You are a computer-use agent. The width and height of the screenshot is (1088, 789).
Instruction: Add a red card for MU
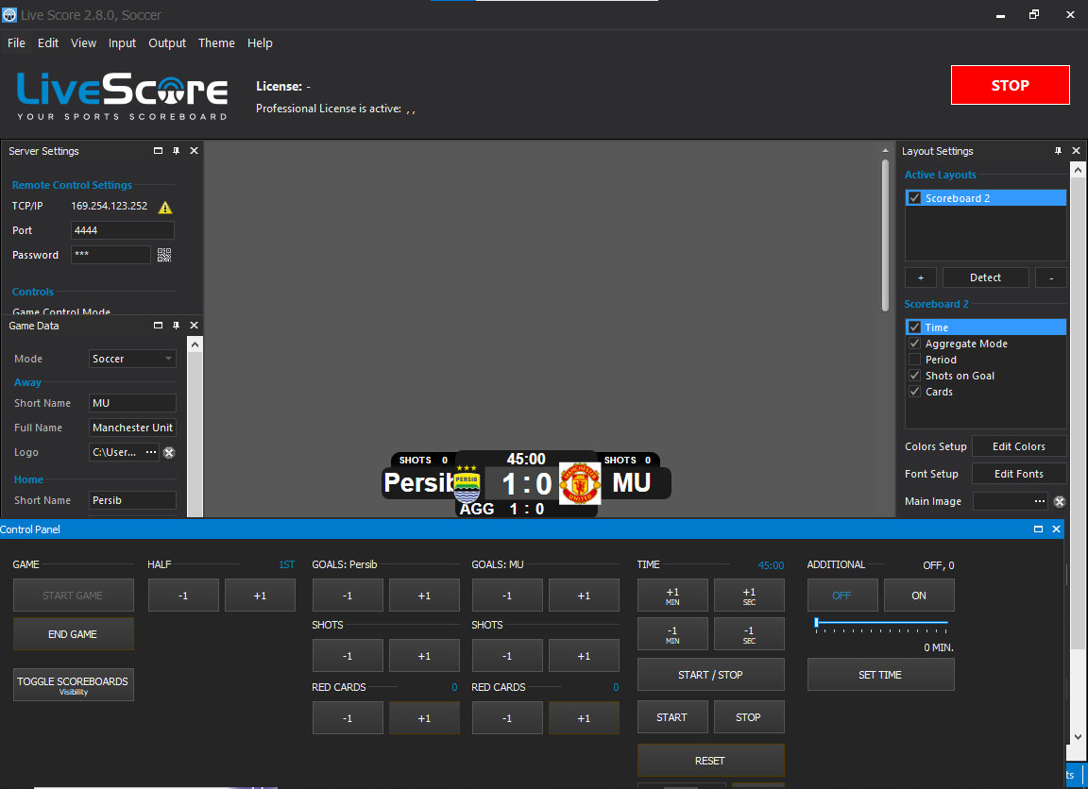[584, 717]
